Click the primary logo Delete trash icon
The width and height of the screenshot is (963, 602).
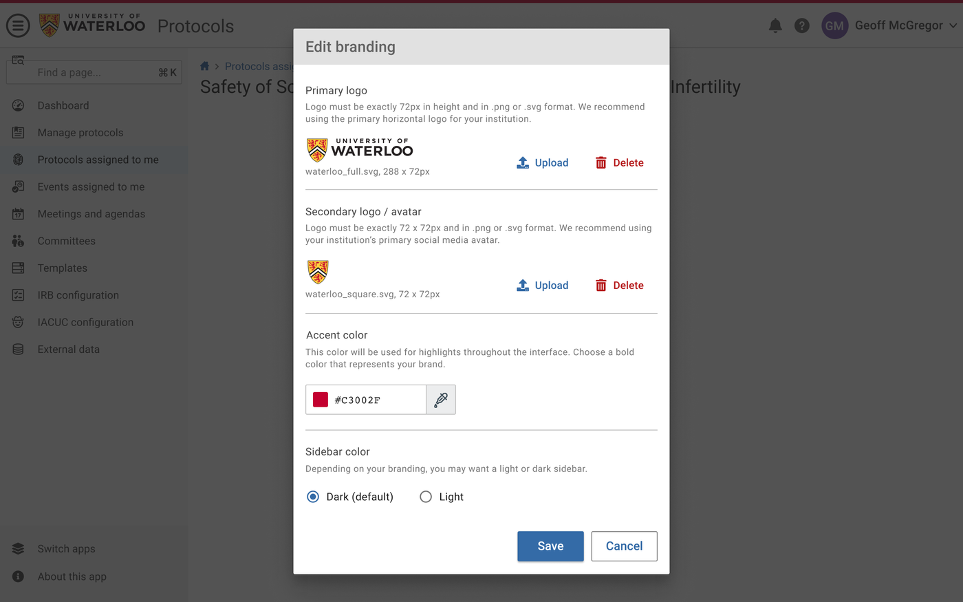(x=601, y=162)
